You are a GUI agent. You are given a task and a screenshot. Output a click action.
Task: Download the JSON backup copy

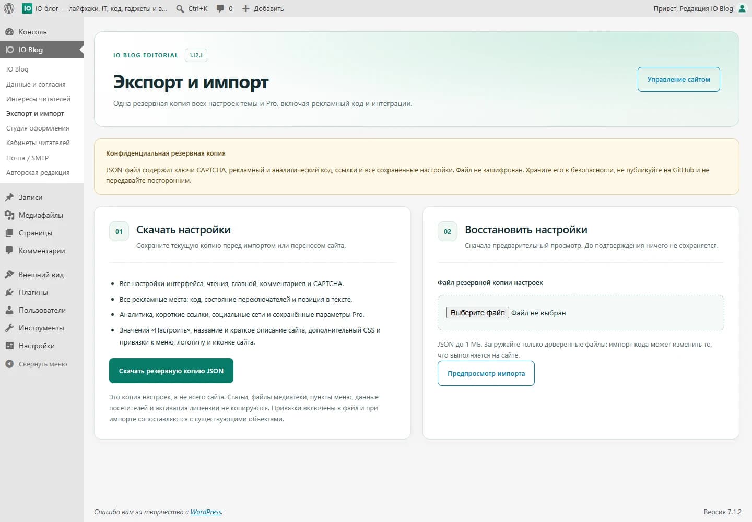click(171, 371)
